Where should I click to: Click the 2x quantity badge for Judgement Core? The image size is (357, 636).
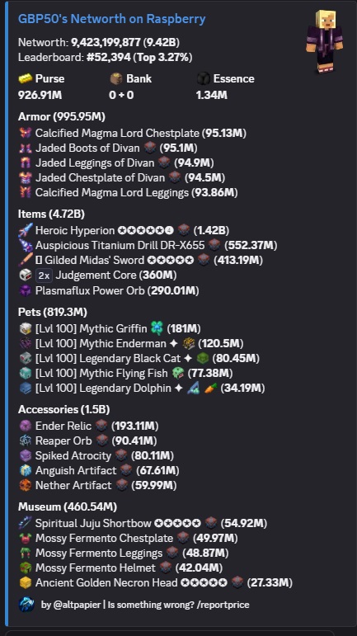tap(44, 276)
